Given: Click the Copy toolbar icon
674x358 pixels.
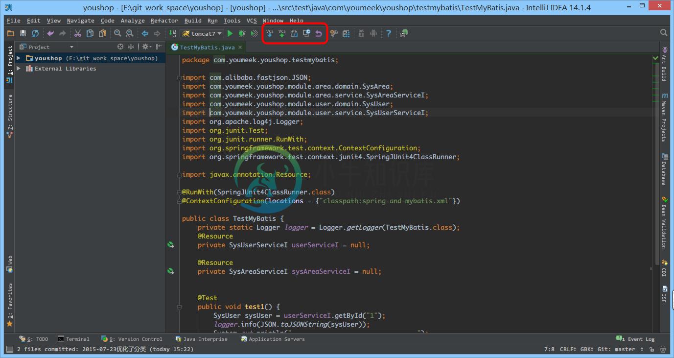Looking at the screenshot, I should click(x=90, y=33).
